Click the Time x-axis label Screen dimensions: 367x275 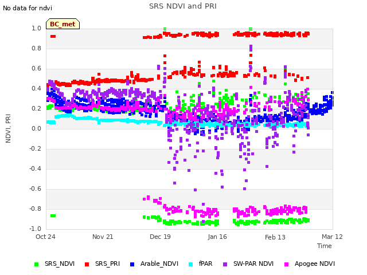click(x=325, y=246)
